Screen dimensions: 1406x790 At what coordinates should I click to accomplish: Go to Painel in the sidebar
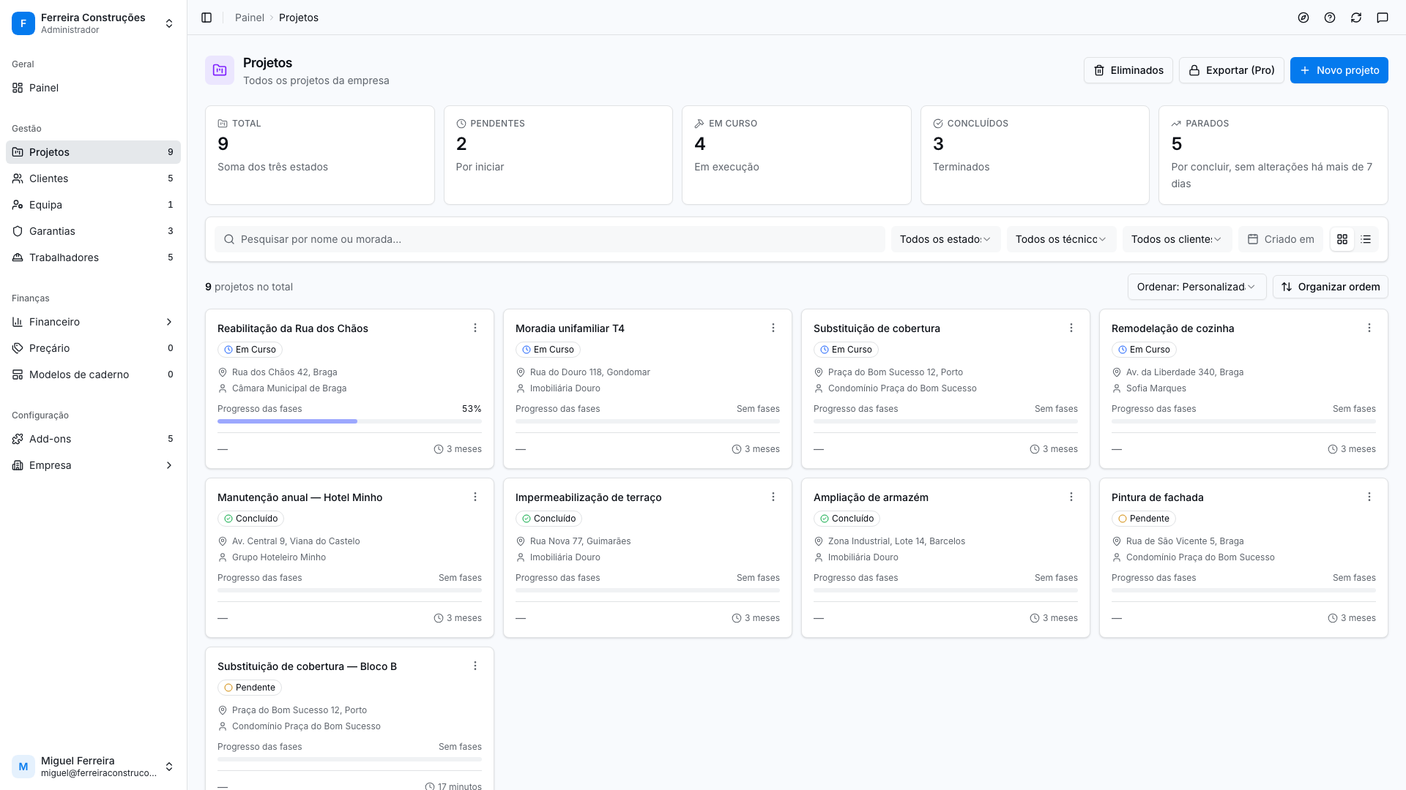[x=94, y=88]
